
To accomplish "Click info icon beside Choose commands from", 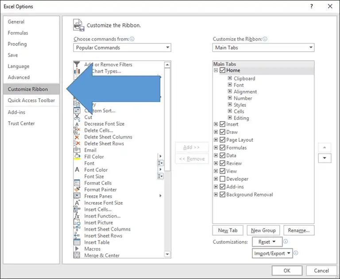I will pyautogui.click(x=132, y=39).
